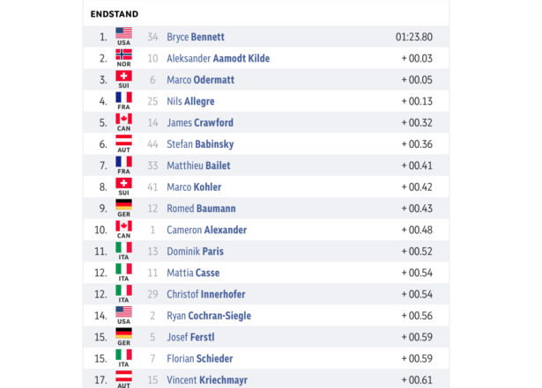Screen dimensions: 542x388
Task: Select the Josef Ferstl name link
Action: pos(190,337)
